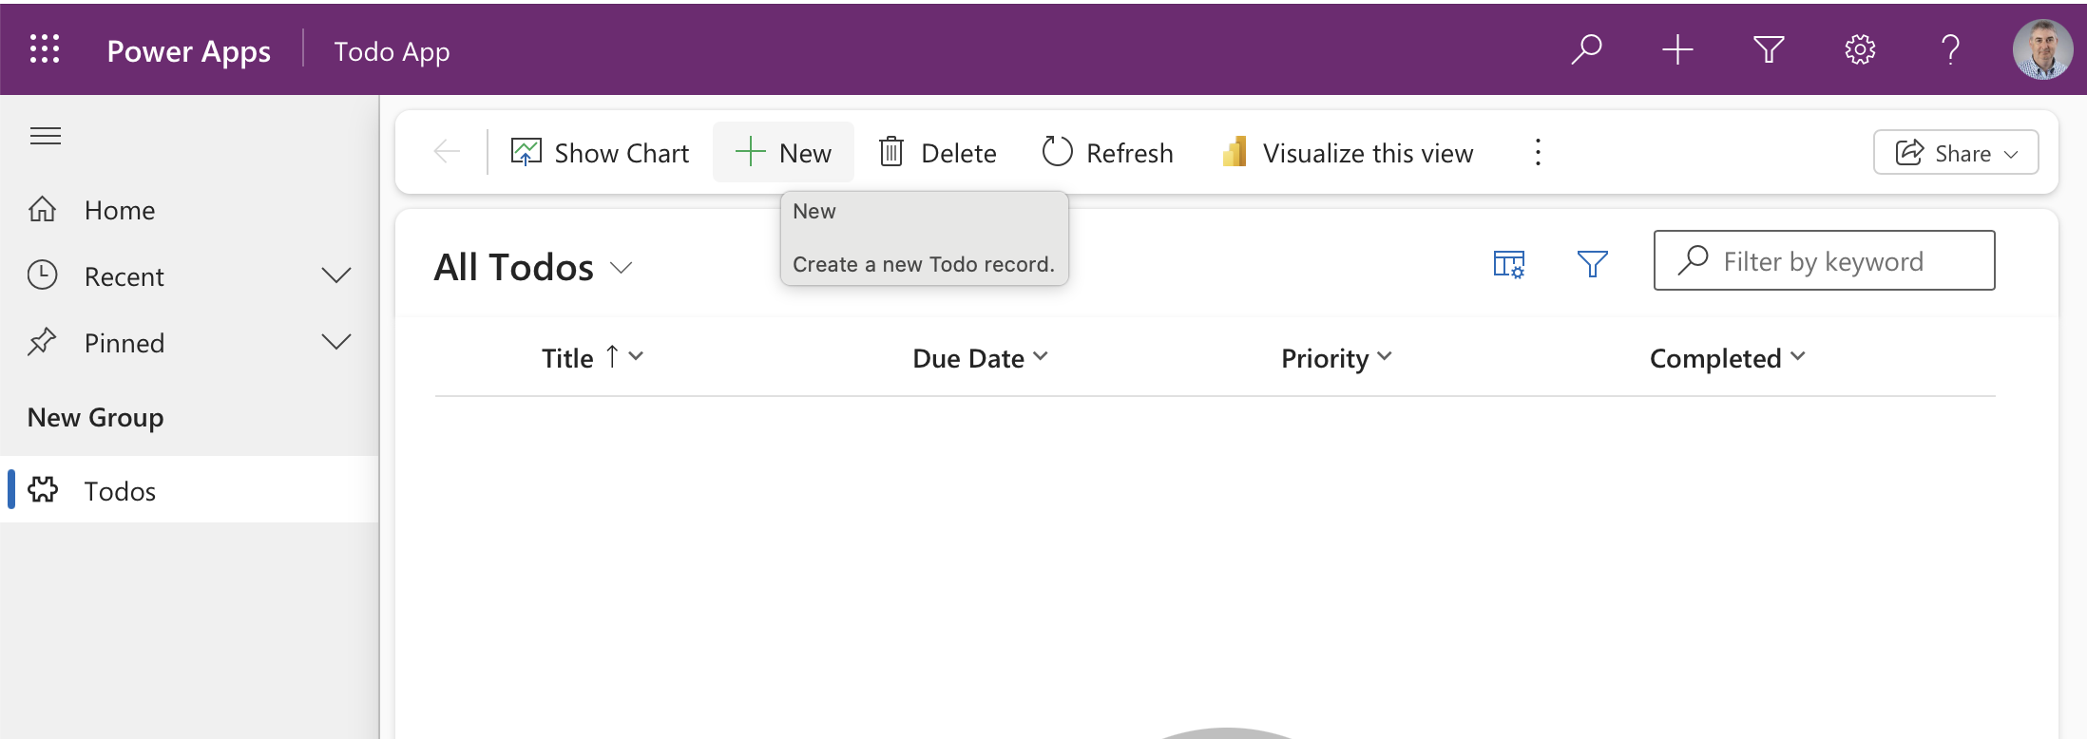Click Visualize this view
Image resolution: width=2087 pixels, height=739 pixels.
1348,153
